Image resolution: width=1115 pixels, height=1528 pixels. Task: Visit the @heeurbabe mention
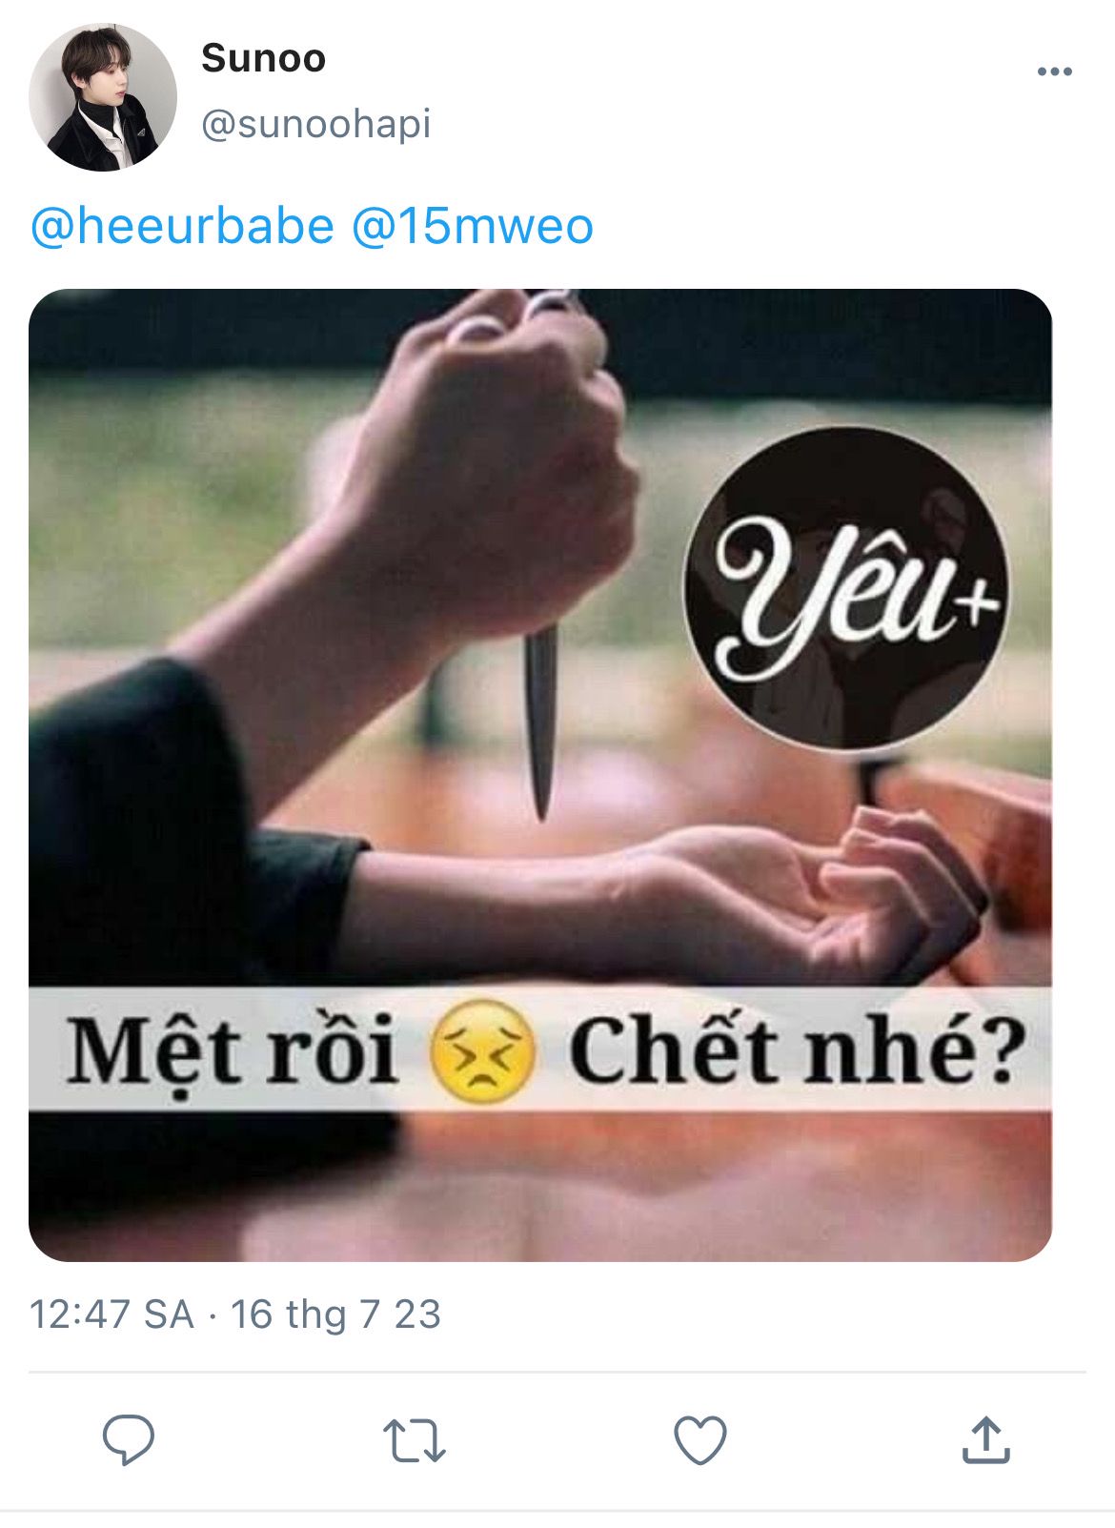pyautogui.click(x=182, y=227)
